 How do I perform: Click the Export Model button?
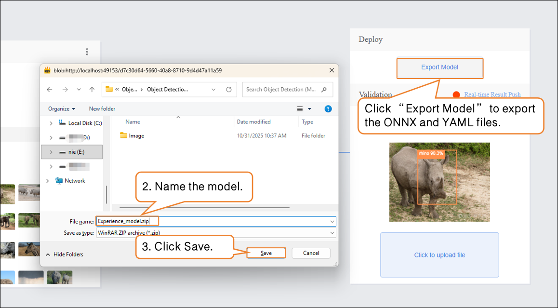click(439, 67)
